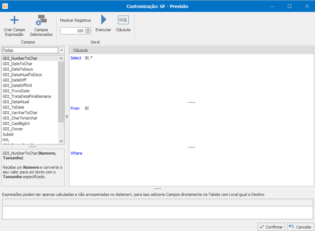Image resolution: width=315 pixels, height=231 pixels.
Task: Click the function list scroll up arrow
Action: (x=61, y=59)
